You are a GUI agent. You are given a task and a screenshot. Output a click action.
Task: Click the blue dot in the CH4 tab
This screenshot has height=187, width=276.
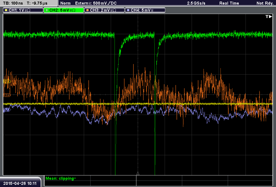(x=128, y=10)
